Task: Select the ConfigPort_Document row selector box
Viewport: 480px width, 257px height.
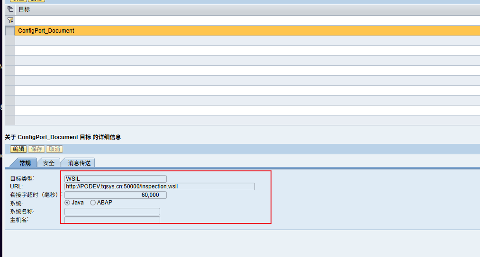Action: coord(10,31)
